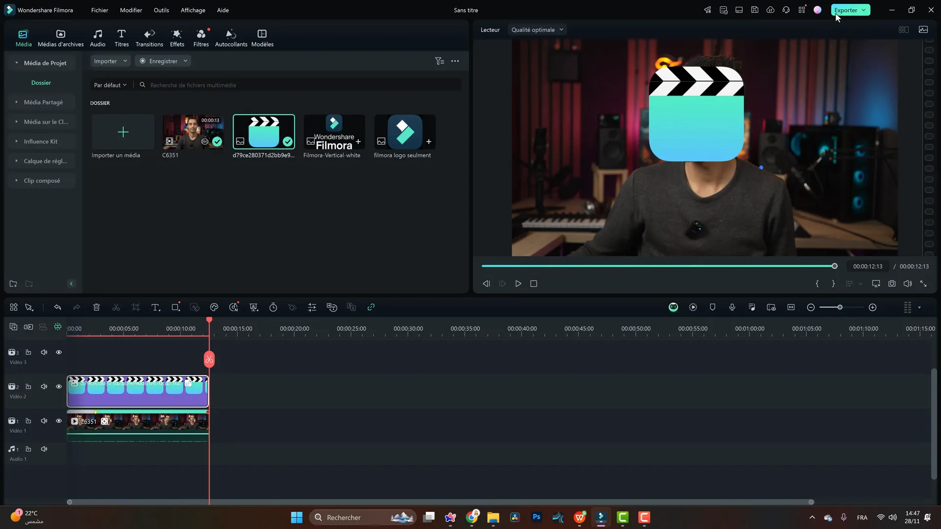
Task: Click the mark-in brace icon
Action: coord(817,284)
